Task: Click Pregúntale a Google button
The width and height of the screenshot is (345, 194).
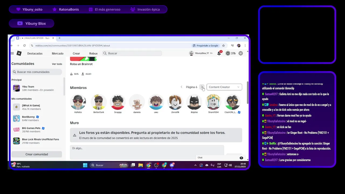Action: (x=205, y=46)
